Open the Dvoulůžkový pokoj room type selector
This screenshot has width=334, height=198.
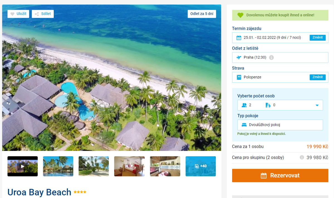(x=280, y=125)
